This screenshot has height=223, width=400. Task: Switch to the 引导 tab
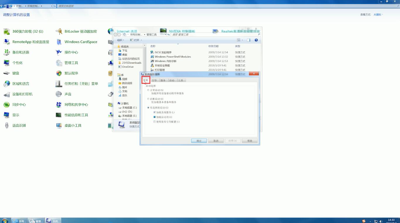(154, 80)
